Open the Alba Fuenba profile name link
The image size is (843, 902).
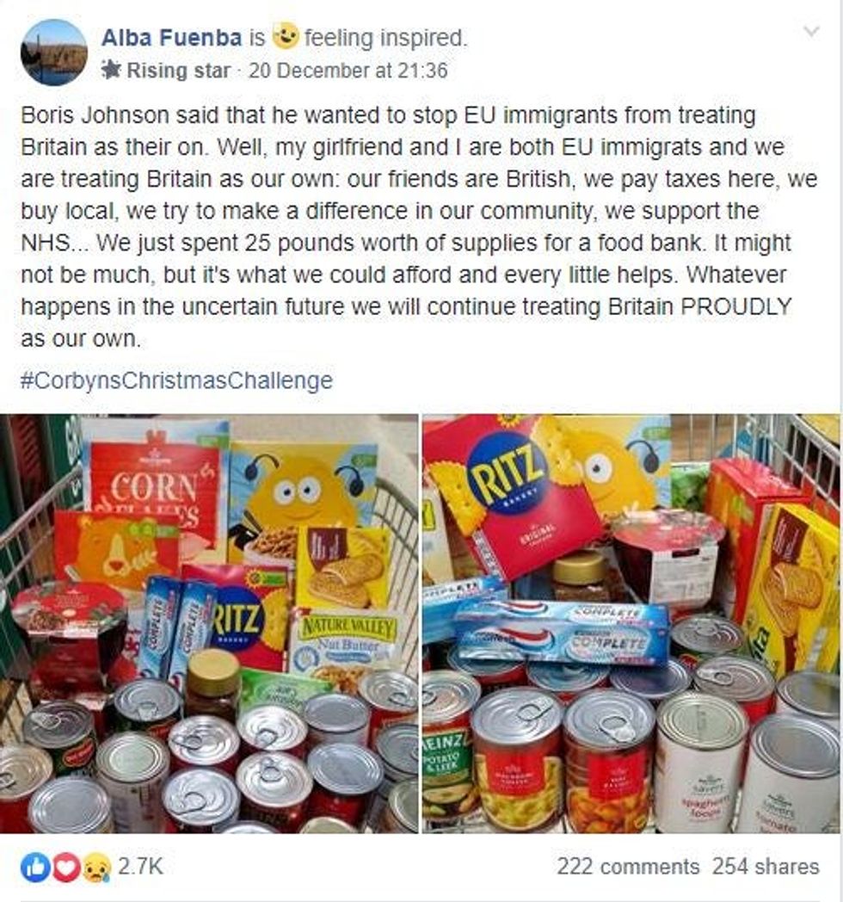tap(171, 38)
